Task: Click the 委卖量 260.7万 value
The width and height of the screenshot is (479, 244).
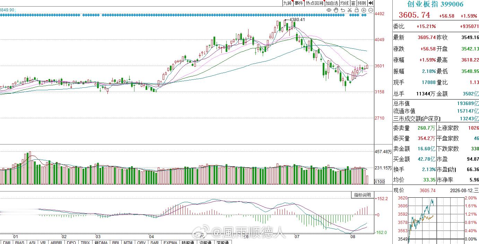Action: (x=426, y=128)
